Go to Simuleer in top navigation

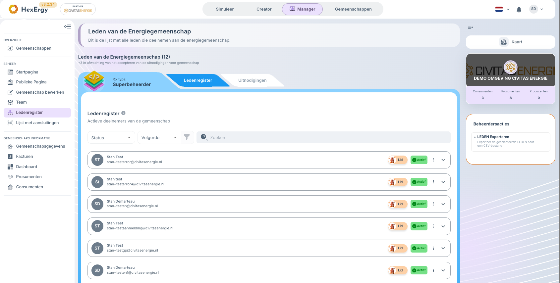pyautogui.click(x=225, y=9)
